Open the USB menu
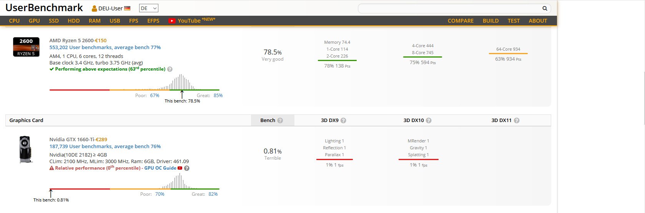645x213 pixels. tap(115, 21)
